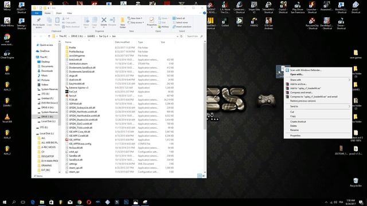Create a New folder from the ribbon
Image resolution: width=367 pixels, height=206 pixels.
point(123,23)
